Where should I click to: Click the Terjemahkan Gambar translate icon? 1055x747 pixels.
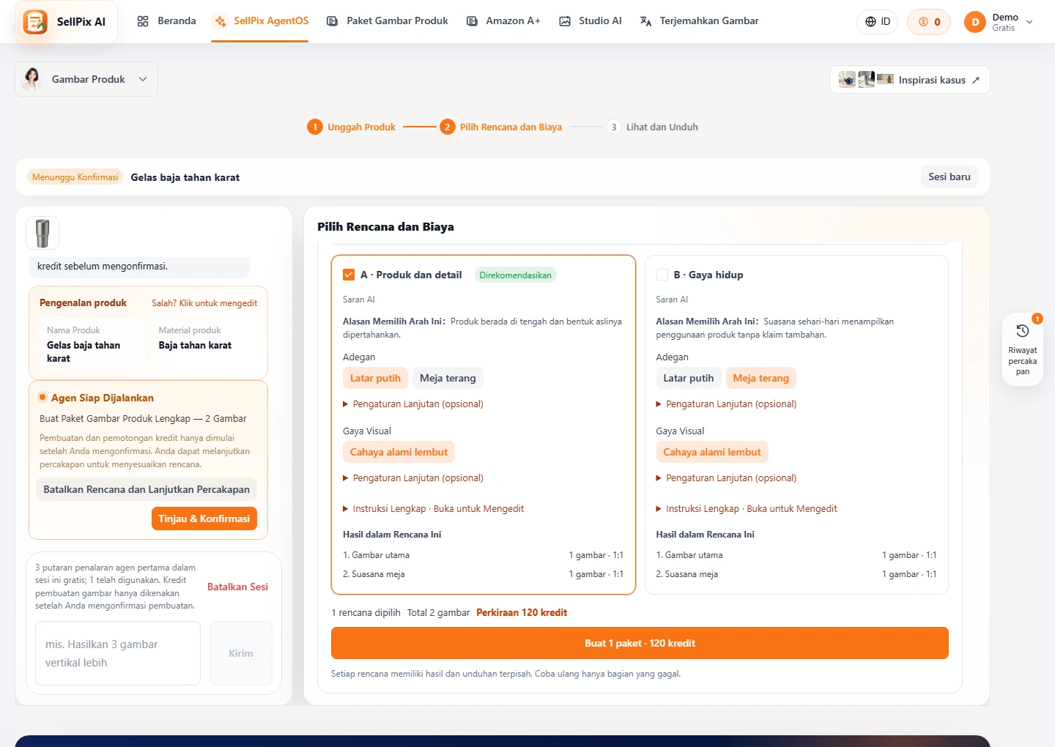pyautogui.click(x=645, y=21)
